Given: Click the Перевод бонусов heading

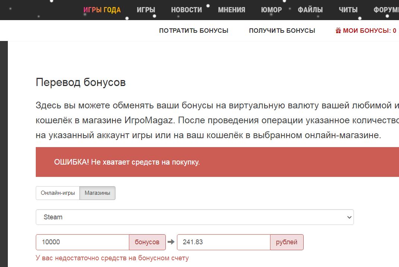Looking at the screenshot, I should click(x=81, y=82).
